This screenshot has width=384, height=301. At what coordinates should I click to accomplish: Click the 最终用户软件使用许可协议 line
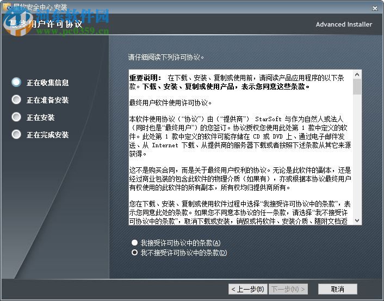coord(170,103)
